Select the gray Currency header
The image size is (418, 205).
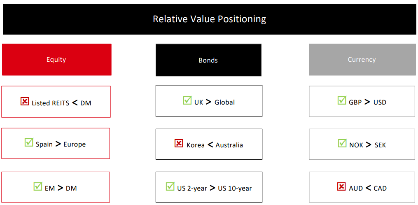tap(362, 60)
